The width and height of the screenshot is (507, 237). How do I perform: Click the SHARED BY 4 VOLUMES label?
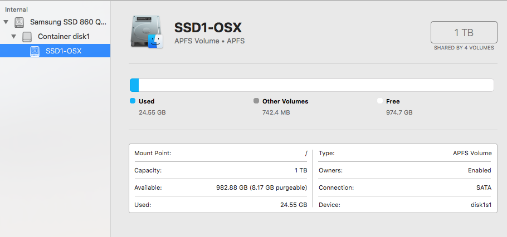click(464, 48)
